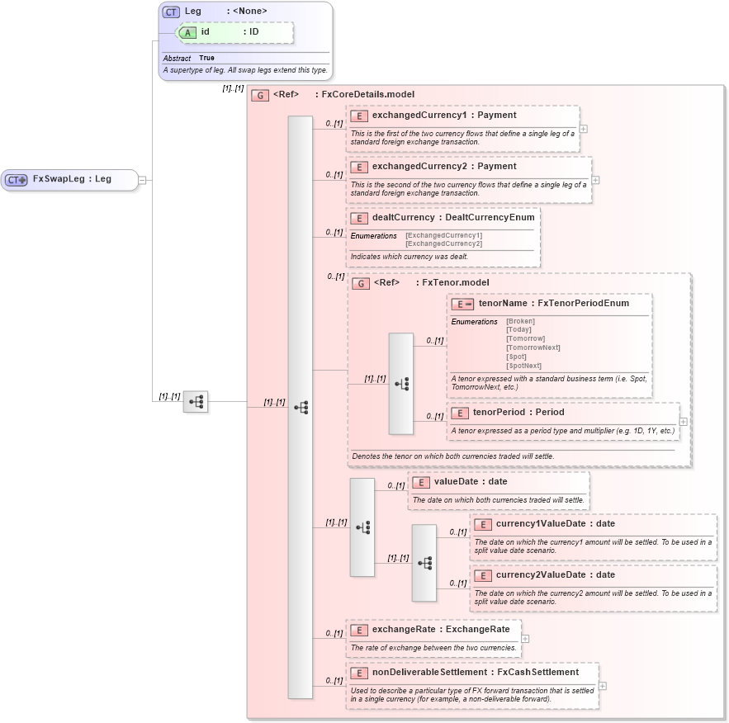Expand the tenorPeriod element
Image resolution: width=729 pixels, height=723 pixels.
point(684,422)
